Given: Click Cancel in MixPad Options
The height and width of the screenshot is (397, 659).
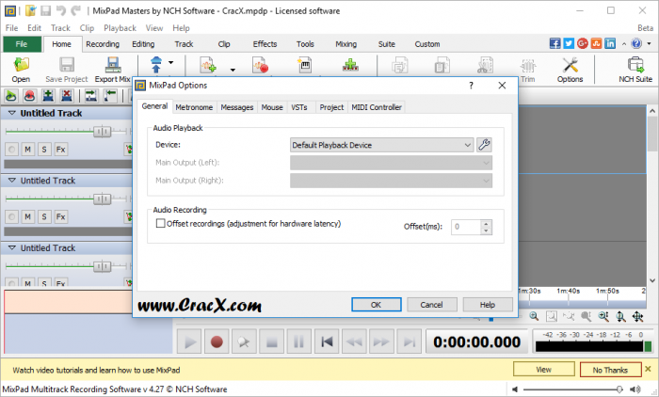Looking at the screenshot, I should tap(431, 305).
